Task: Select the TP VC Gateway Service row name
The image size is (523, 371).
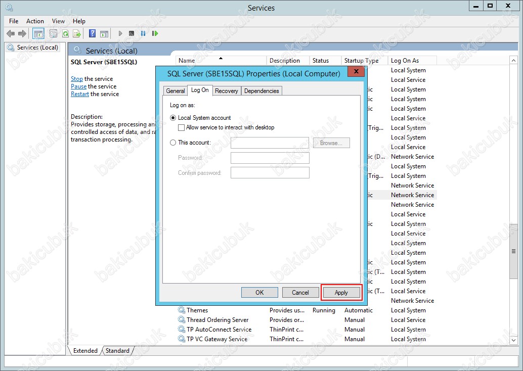Action: tap(217, 339)
